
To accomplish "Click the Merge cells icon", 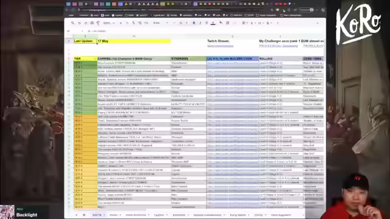I will click(234, 23).
